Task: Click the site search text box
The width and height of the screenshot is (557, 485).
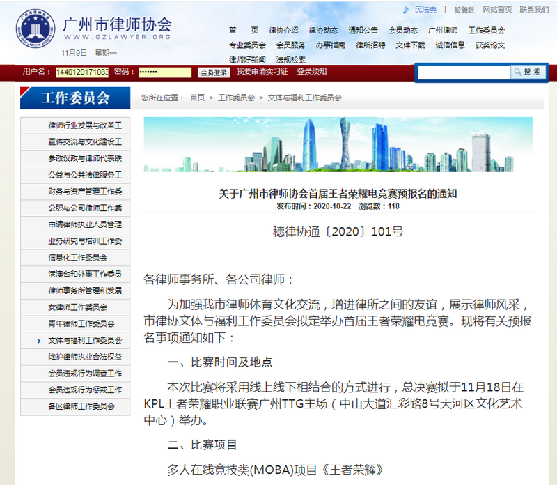Action: point(464,72)
